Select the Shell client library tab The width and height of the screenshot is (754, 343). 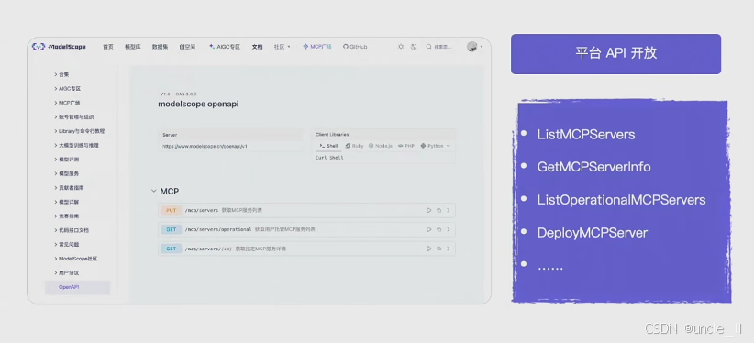pos(329,146)
